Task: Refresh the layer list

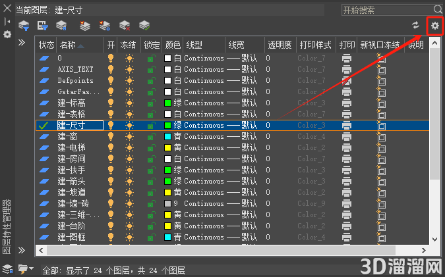Action: tap(415, 26)
